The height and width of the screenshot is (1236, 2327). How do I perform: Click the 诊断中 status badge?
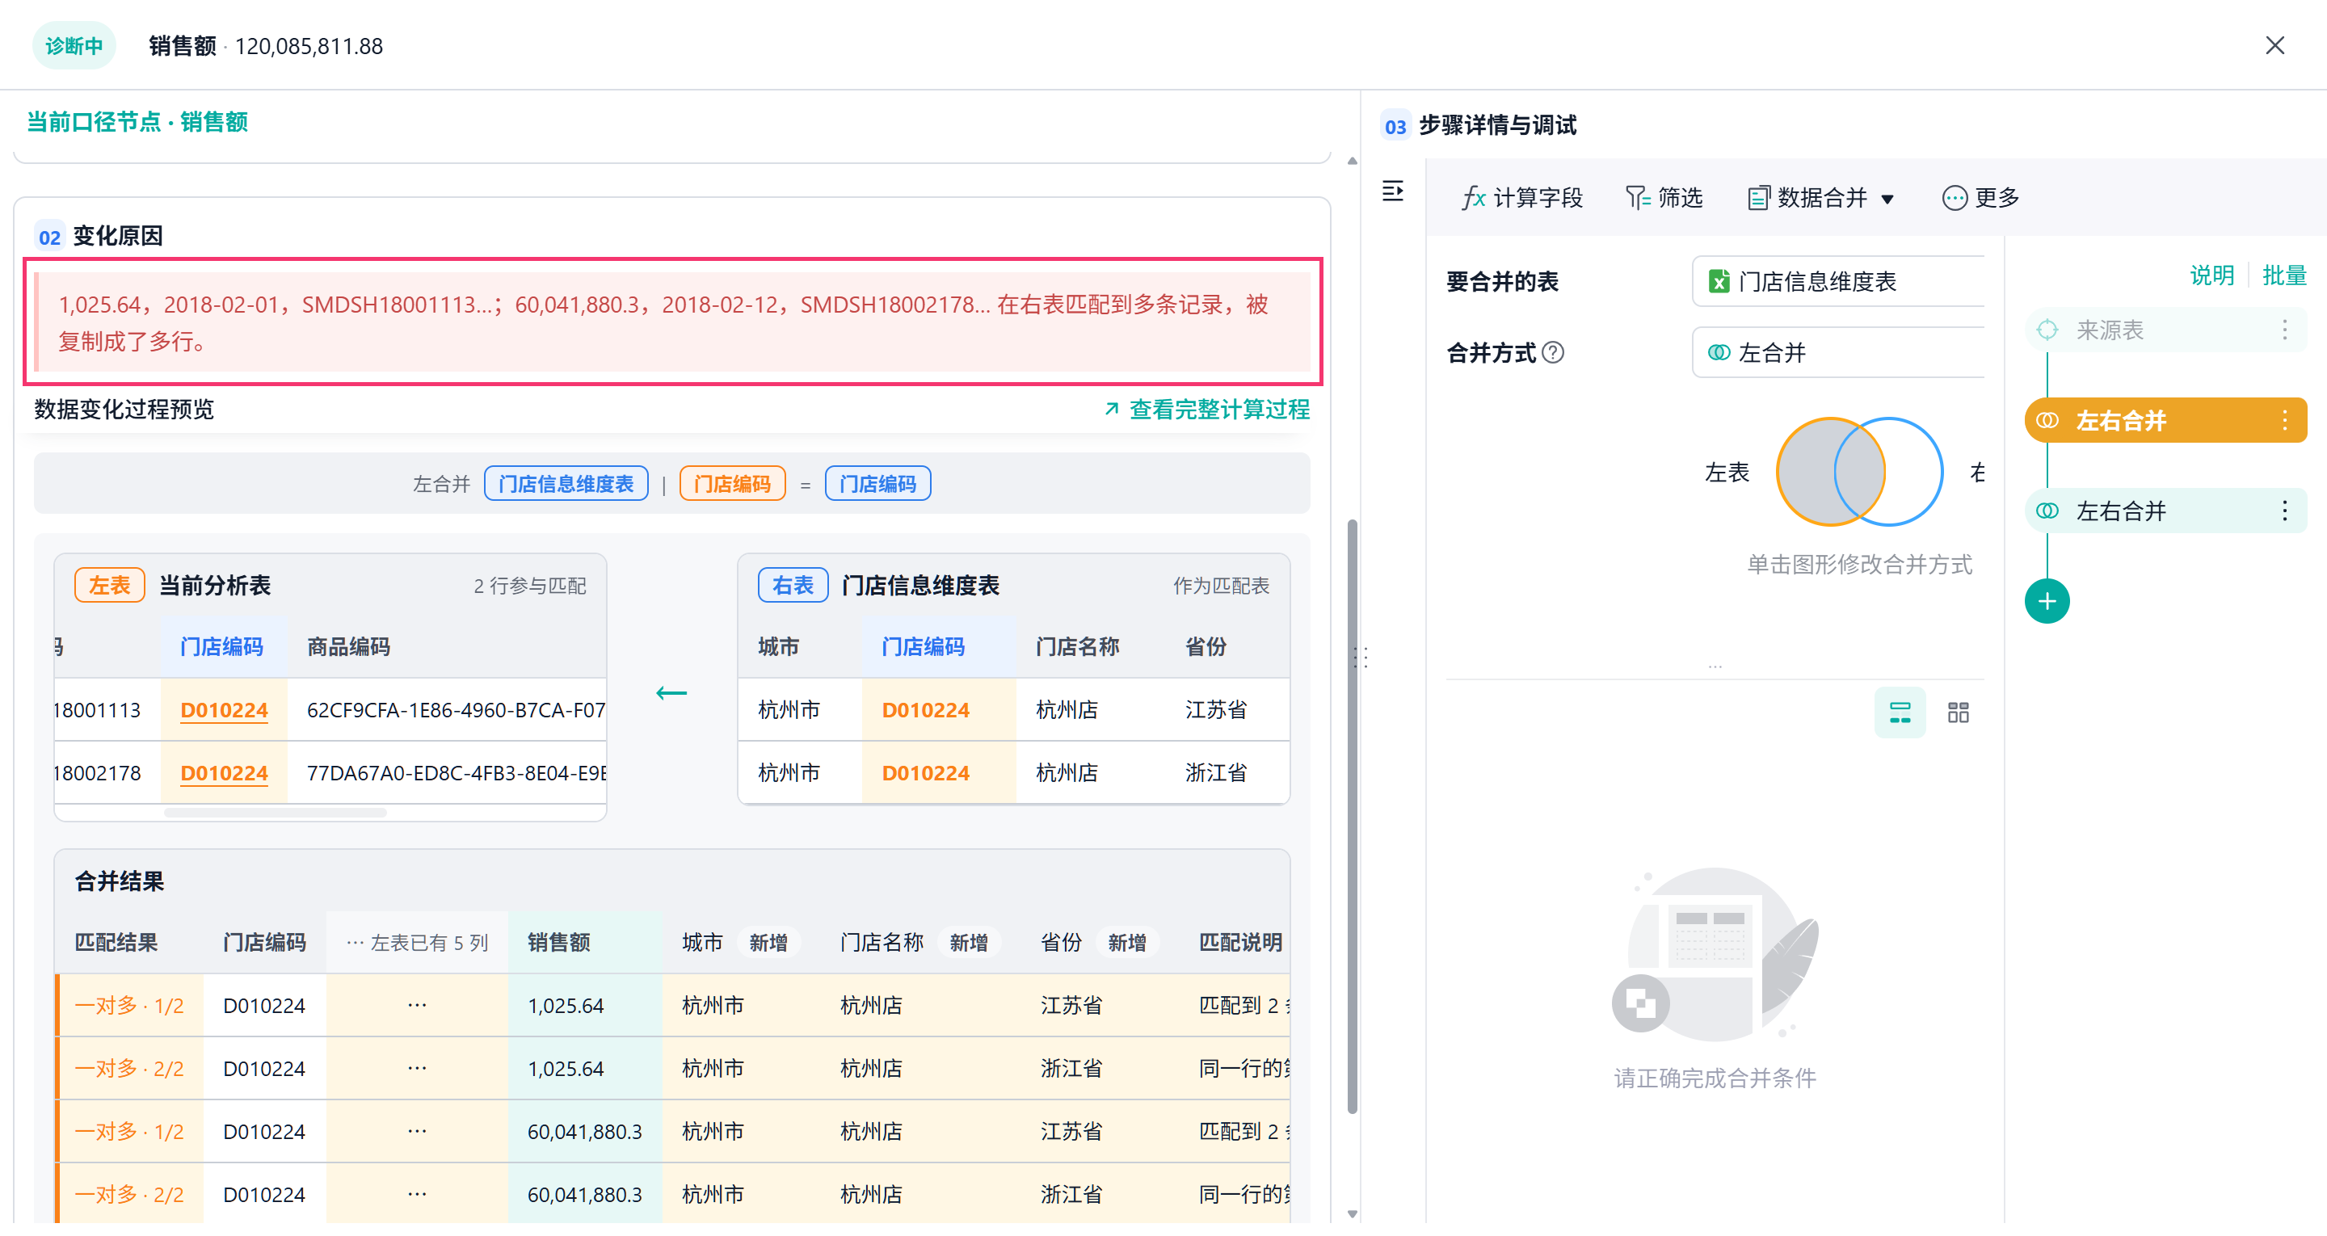click(x=74, y=45)
